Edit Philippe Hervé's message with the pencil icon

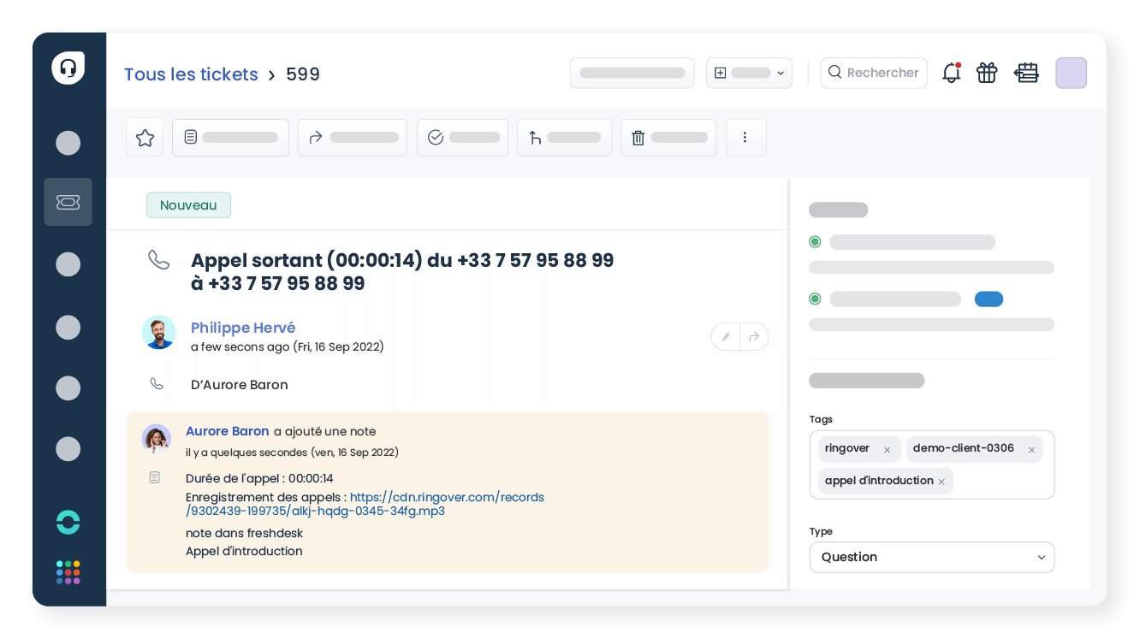[x=725, y=336]
